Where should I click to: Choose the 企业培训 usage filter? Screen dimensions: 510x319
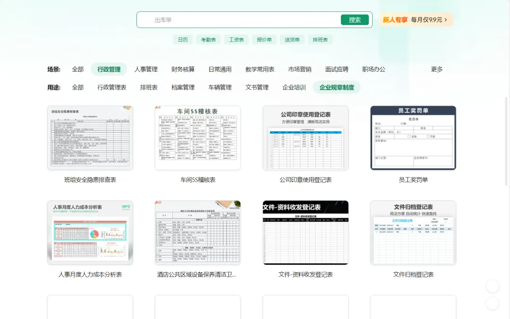[x=294, y=87]
